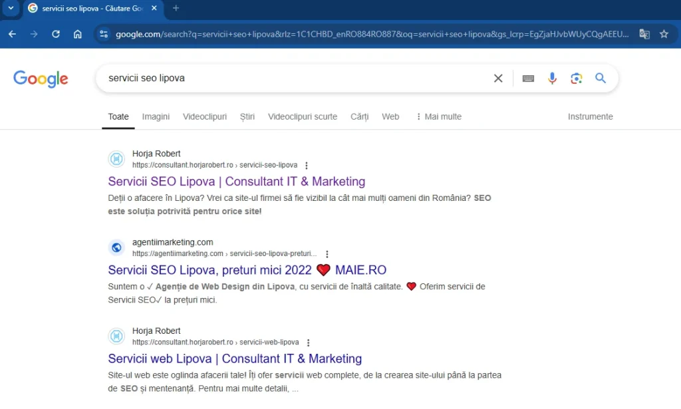Screen dimensions: 681x409
Task: Click the on-screen keyboard icon in search bar
Action: pos(528,78)
